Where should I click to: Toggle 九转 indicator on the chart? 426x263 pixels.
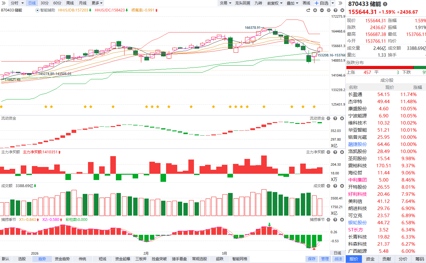coord(258,3)
